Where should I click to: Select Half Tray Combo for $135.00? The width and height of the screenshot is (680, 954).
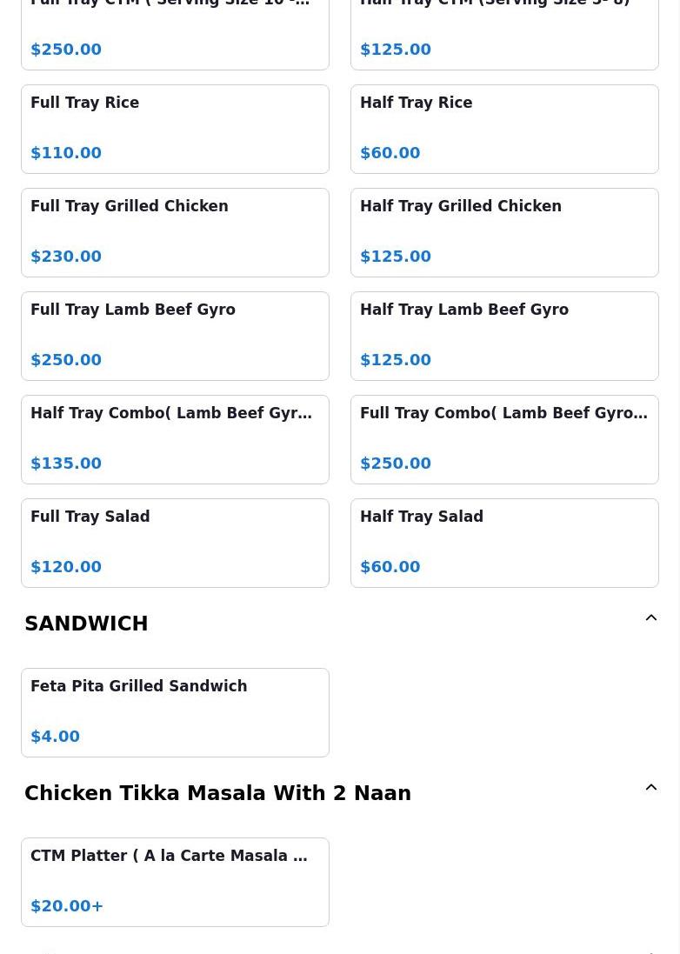(x=175, y=439)
